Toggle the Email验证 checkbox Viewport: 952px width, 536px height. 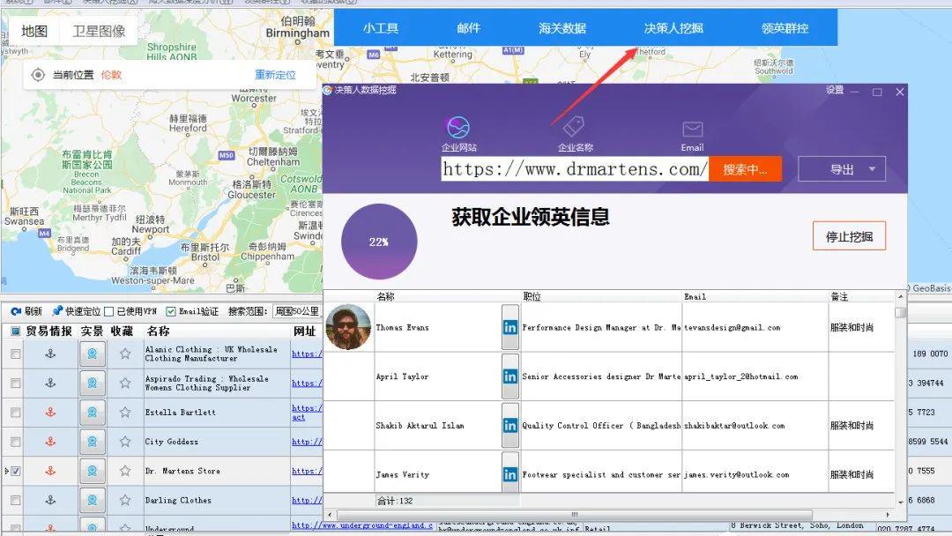[171, 311]
